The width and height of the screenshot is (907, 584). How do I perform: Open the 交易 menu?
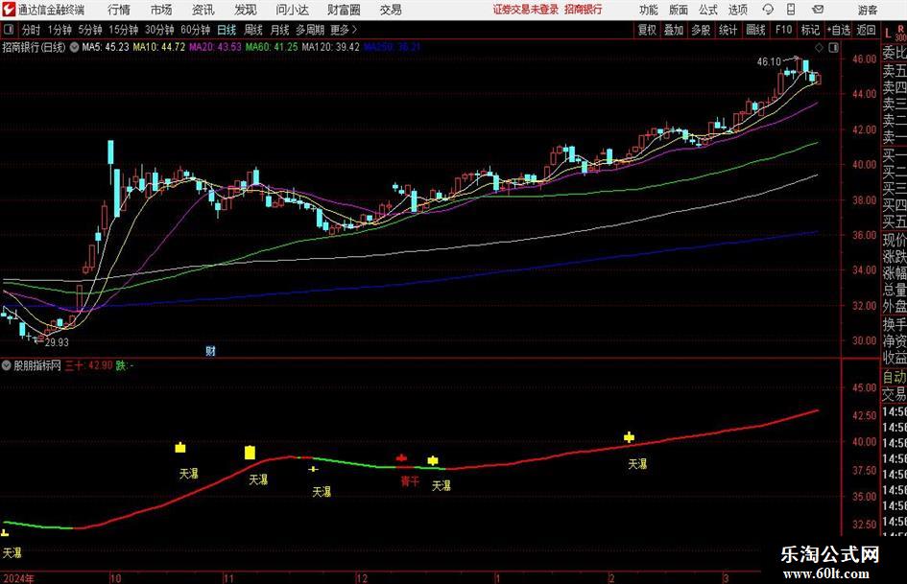(391, 10)
